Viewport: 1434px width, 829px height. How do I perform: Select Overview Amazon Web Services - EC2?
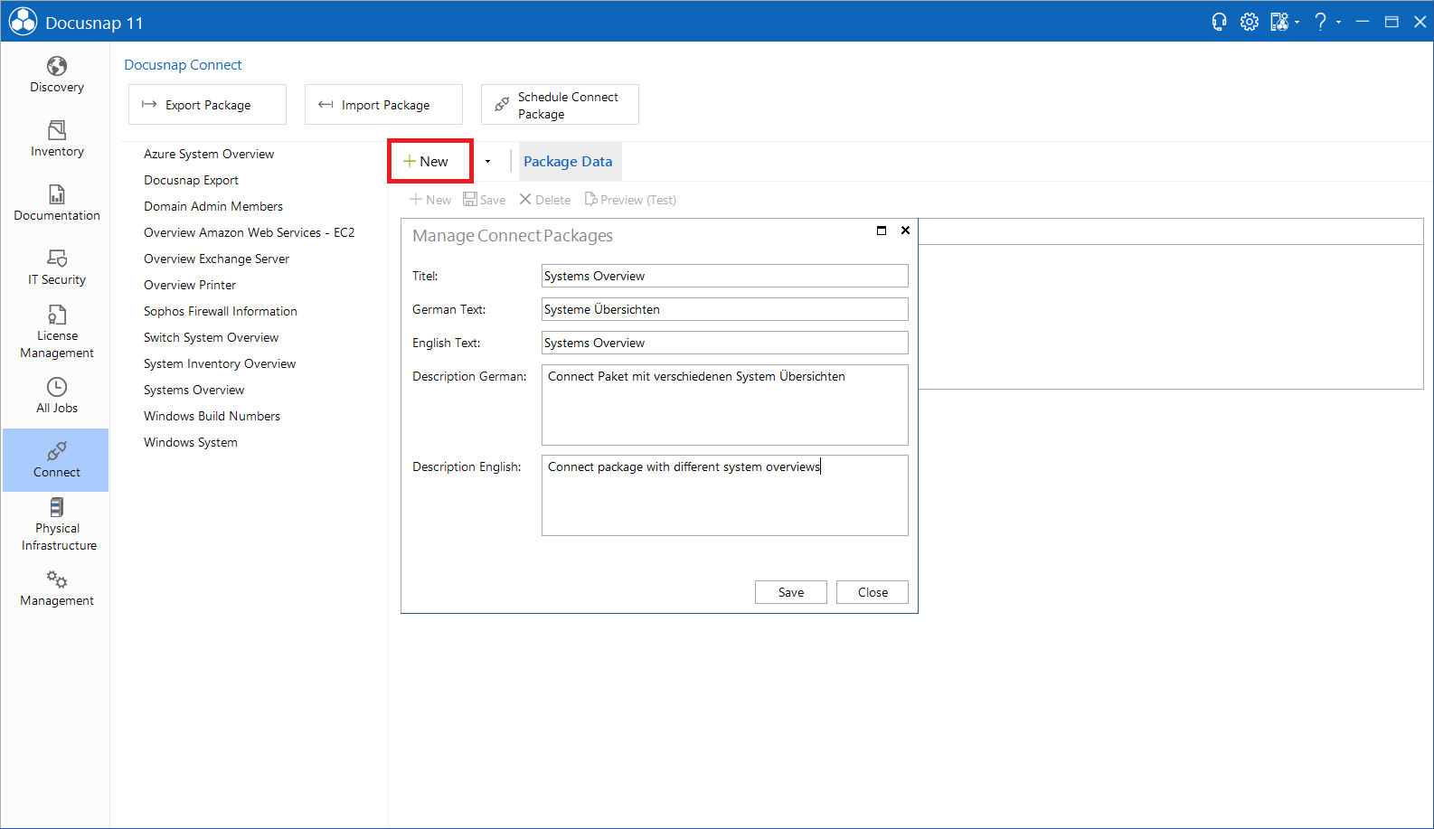point(249,232)
